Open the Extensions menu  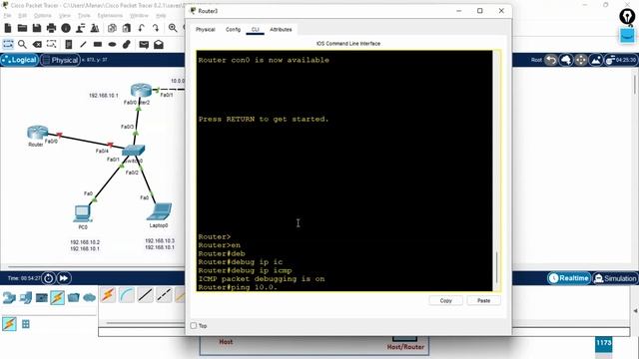coord(110,16)
